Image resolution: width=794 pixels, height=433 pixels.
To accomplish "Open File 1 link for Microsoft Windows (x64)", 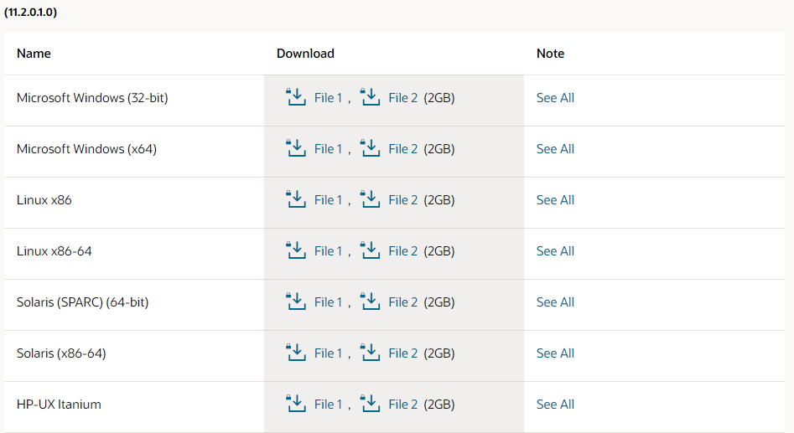I will (328, 149).
